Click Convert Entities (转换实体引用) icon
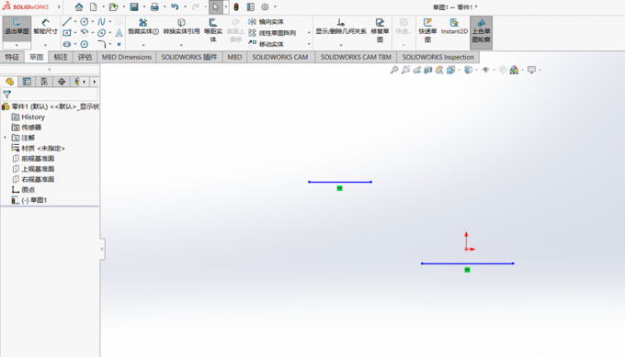 181,27
